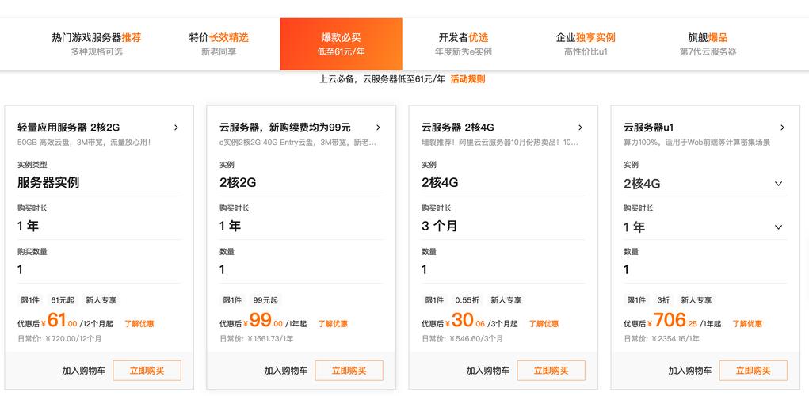Open arrow on 云服务器，新购续费均为99元 card
The image size is (809, 396).
point(378,128)
